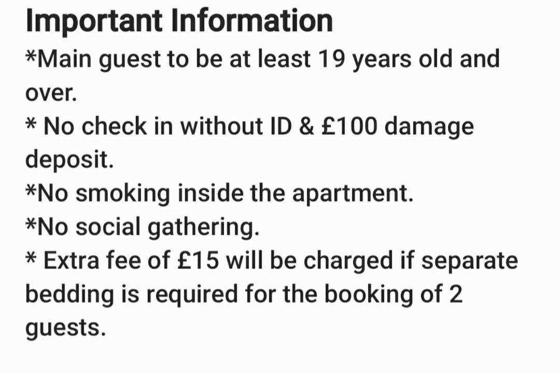Click the word 'Information' in heading

pyautogui.click(x=252, y=20)
